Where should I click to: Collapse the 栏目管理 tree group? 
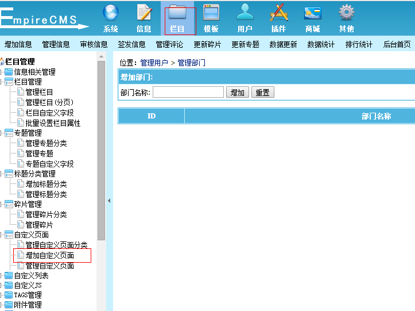pos(1,82)
